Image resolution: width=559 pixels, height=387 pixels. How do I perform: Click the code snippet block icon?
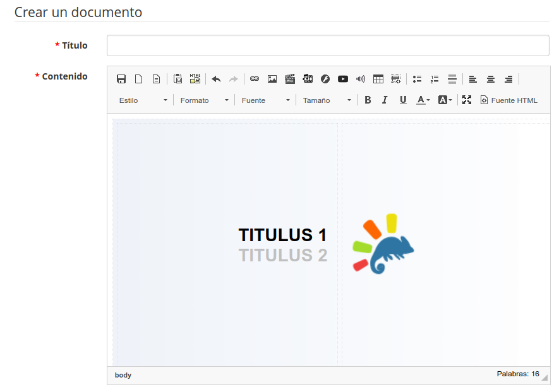coord(395,79)
